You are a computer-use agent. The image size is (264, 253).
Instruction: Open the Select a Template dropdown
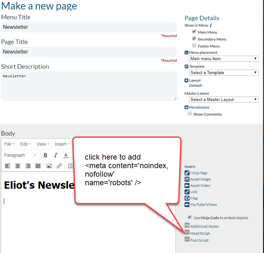[224, 73]
